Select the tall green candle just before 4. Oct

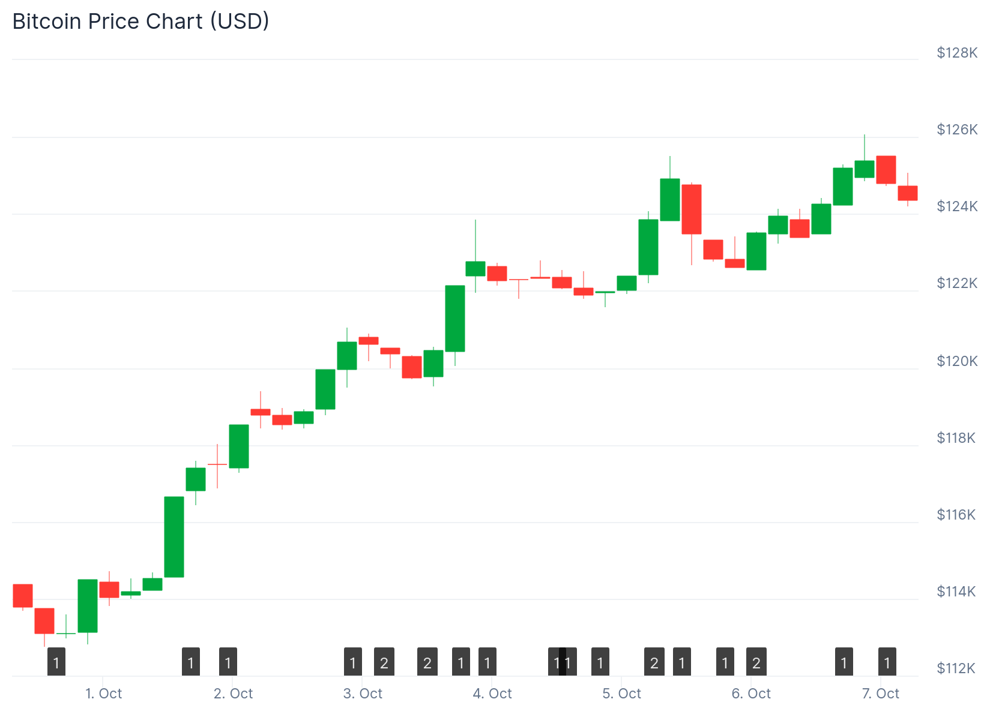click(x=455, y=319)
